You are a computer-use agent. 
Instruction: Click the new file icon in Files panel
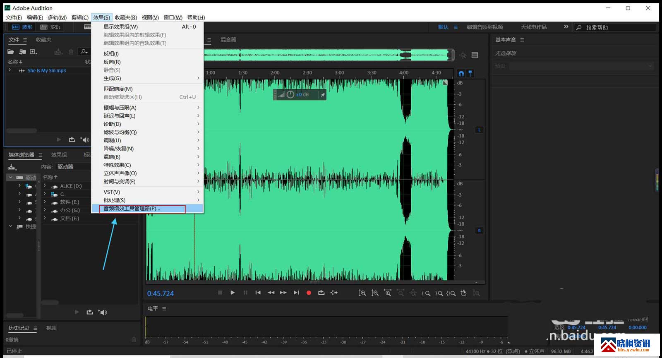34,52
